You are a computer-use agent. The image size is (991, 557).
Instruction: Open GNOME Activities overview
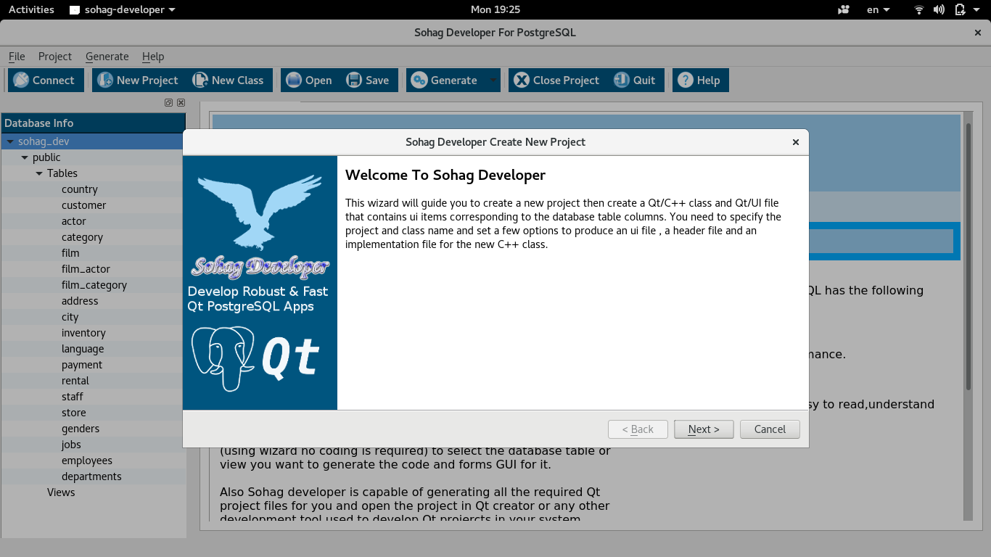31,9
